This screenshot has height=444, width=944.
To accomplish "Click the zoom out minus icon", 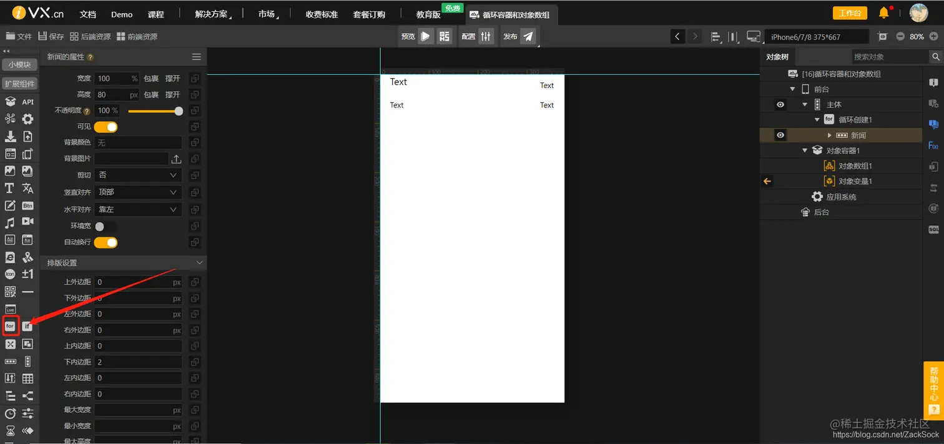I will pyautogui.click(x=900, y=36).
